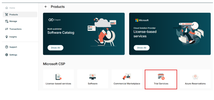Click the Settings gear icon
Viewport: 214px width, 100px height.
pos(7,55)
